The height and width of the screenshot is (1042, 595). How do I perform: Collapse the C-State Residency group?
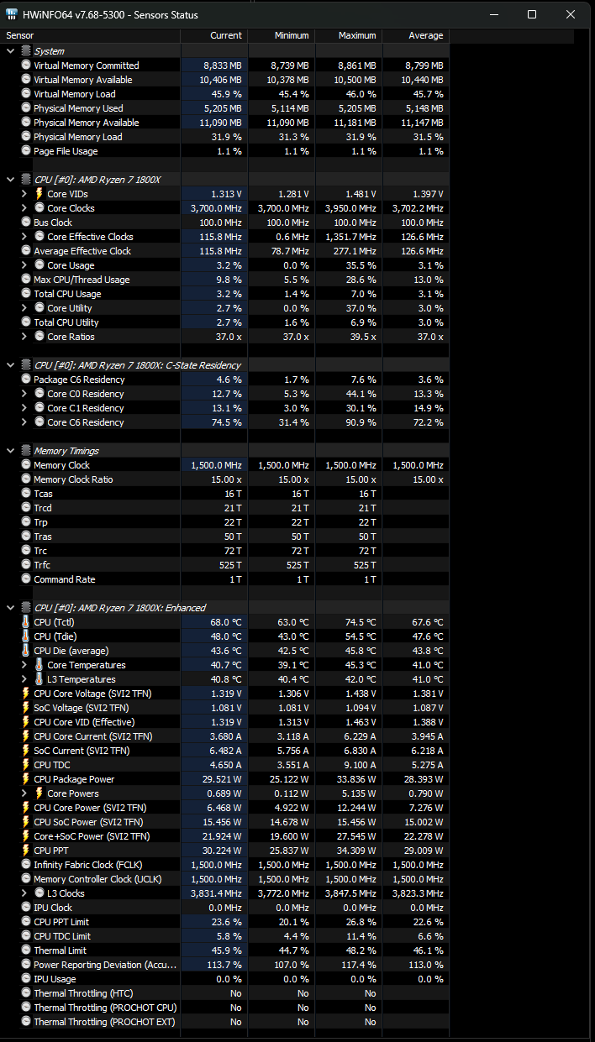(10, 365)
